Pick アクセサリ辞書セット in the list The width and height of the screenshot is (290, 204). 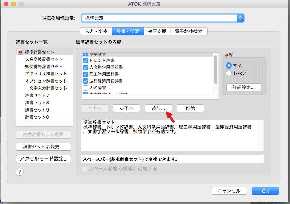pos(44,74)
